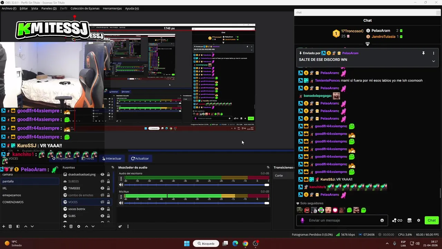Delete selected scene with the trash icon
This screenshot has width=442, height=249.
pyautogui.click(x=10, y=226)
